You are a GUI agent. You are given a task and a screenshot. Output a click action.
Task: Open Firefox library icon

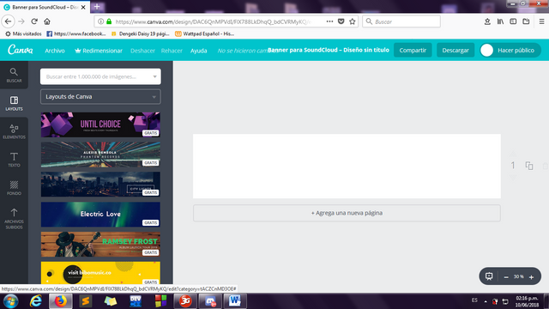pos(500,21)
